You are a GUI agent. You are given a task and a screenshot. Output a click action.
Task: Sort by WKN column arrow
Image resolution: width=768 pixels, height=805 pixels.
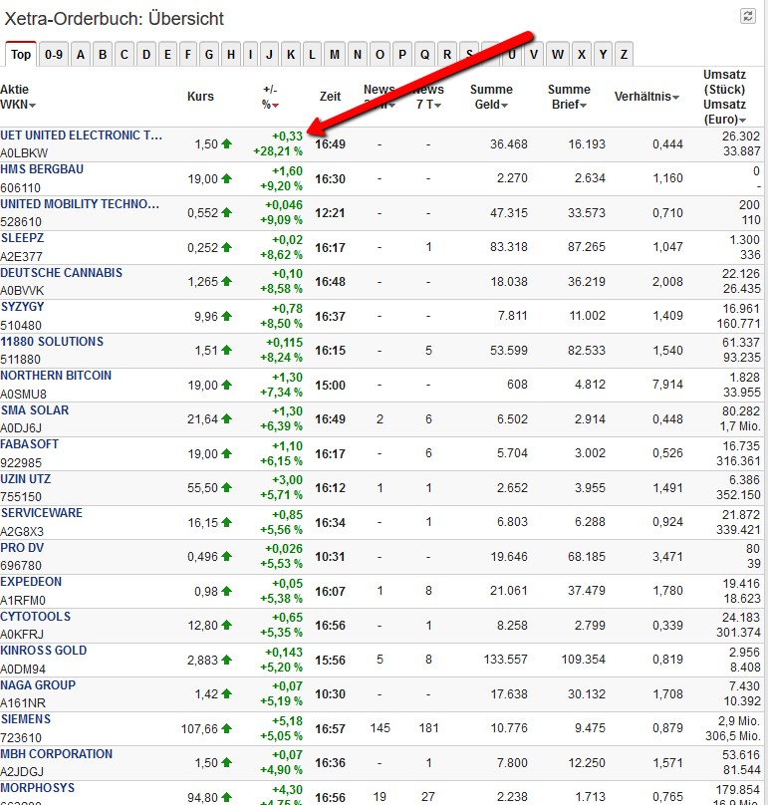(32, 106)
